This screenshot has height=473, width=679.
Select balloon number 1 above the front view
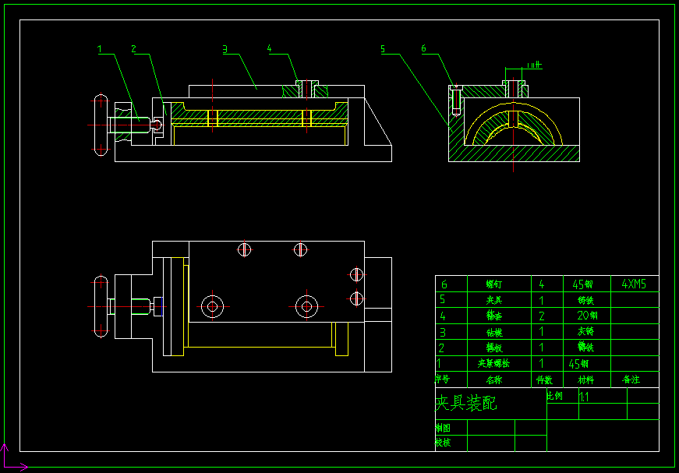[x=100, y=49]
